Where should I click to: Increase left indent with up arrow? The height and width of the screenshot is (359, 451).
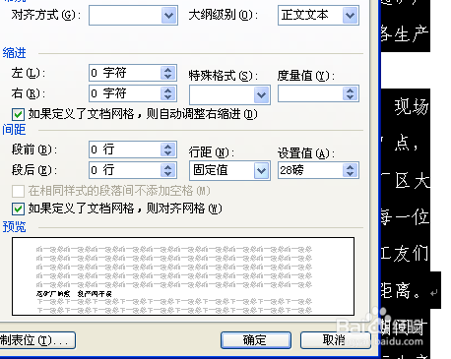pyautogui.click(x=168, y=70)
